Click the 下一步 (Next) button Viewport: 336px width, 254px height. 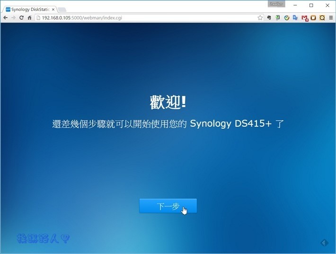(168, 206)
